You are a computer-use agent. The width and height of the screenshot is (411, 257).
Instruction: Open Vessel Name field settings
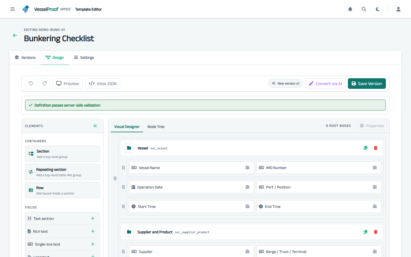click(x=247, y=168)
